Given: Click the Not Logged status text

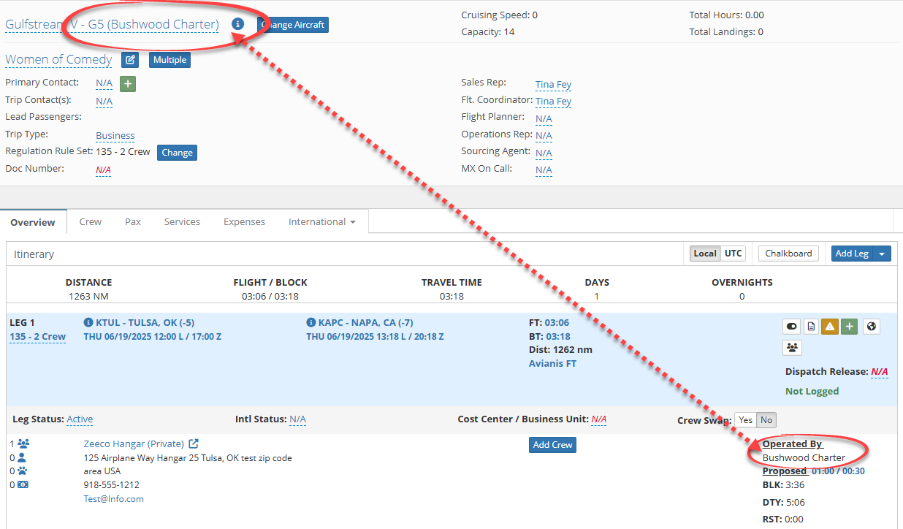Looking at the screenshot, I should (x=812, y=392).
